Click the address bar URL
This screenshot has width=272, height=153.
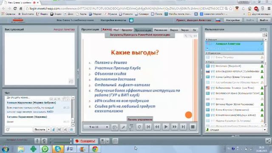point(124,8)
